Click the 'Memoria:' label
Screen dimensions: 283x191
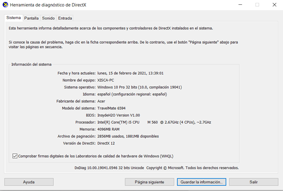(x=88, y=129)
